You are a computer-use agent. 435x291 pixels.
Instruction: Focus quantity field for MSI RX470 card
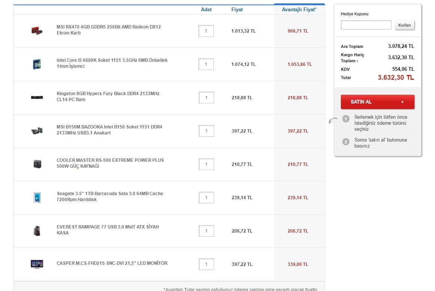206,31
